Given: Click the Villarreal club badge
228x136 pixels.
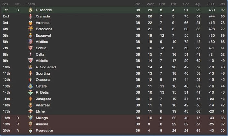Looking at the screenshot, I should click(31, 105).
